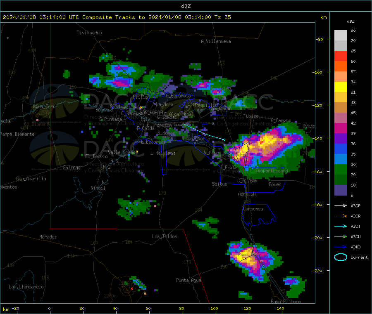Click the 5 dBZ dark violet swatch
Image resolution: width=372 pixels, height=314 pixels.
pyautogui.click(x=341, y=190)
